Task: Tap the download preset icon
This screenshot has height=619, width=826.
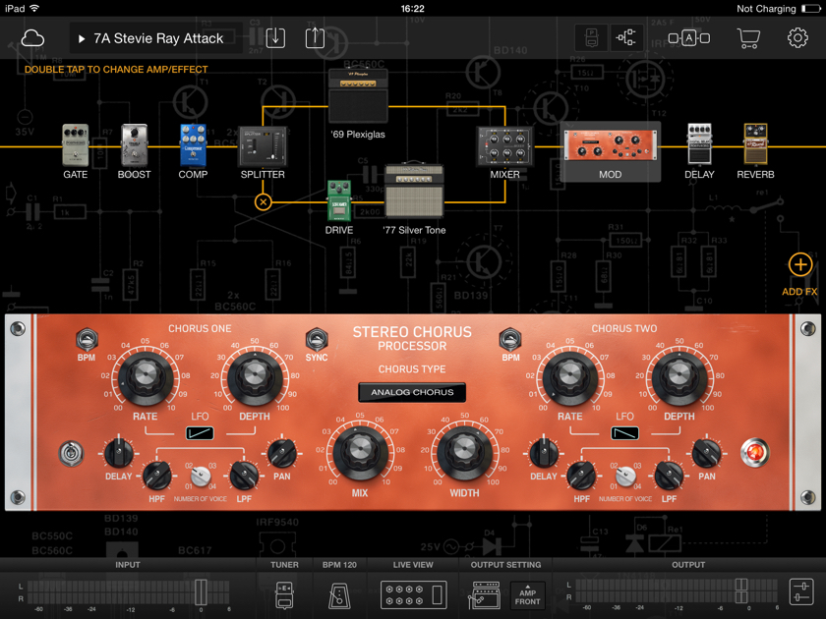Action: (x=275, y=38)
